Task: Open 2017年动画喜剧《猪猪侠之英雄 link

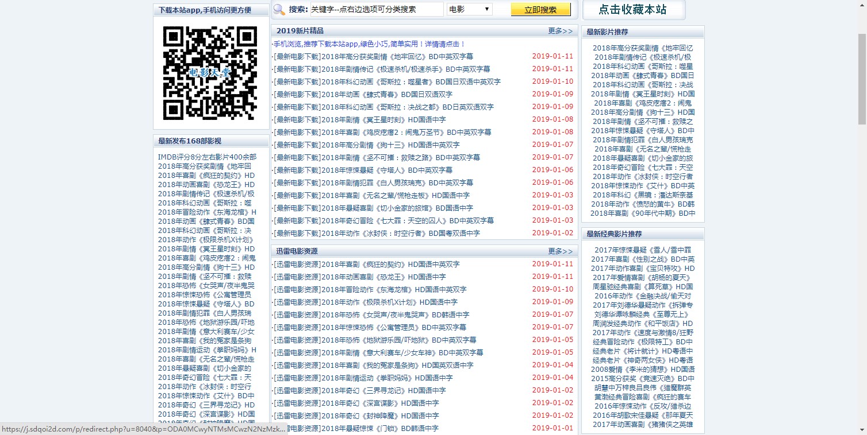Action: coord(643,424)
